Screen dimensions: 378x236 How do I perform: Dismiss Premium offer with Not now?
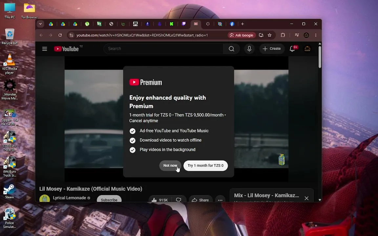point(170,166)
